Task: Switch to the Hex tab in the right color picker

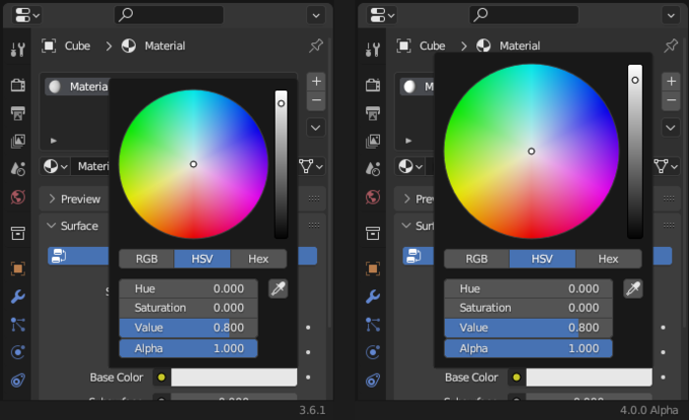Action: 608,259
